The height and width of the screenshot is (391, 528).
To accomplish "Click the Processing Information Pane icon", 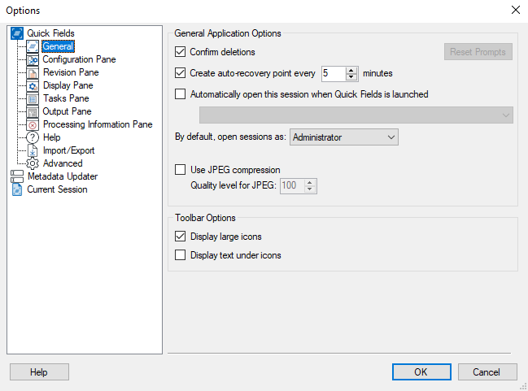I will tap(33, 125).
